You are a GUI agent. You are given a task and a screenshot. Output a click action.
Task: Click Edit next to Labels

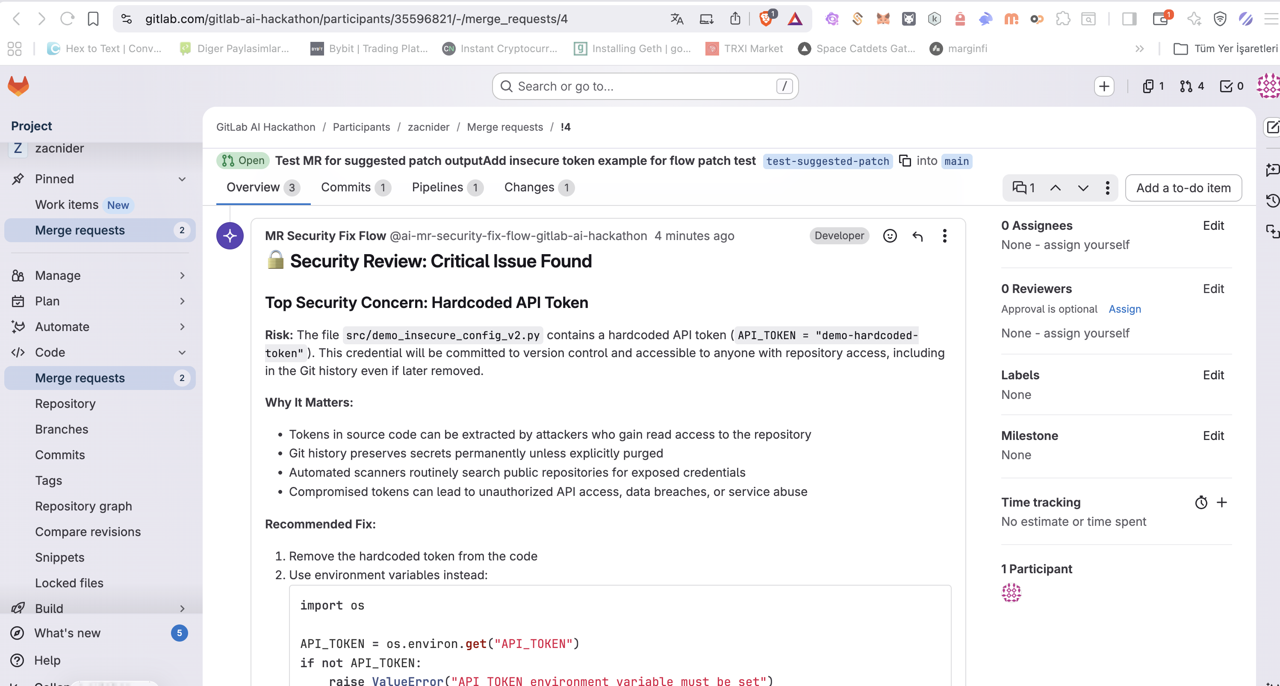pos(1213,375)
